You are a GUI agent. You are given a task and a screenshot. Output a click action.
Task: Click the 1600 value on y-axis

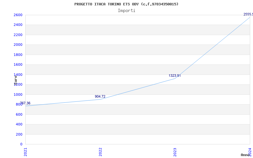[x=18, y=65]
